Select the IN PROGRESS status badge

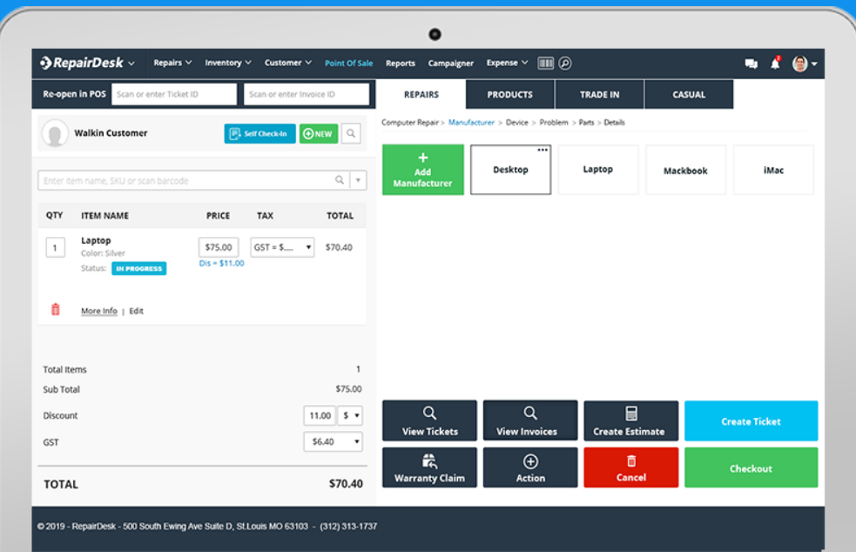pos(138,269)
